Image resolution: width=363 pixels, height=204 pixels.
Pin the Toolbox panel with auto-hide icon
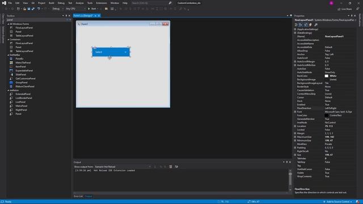(x=66, y=16)
